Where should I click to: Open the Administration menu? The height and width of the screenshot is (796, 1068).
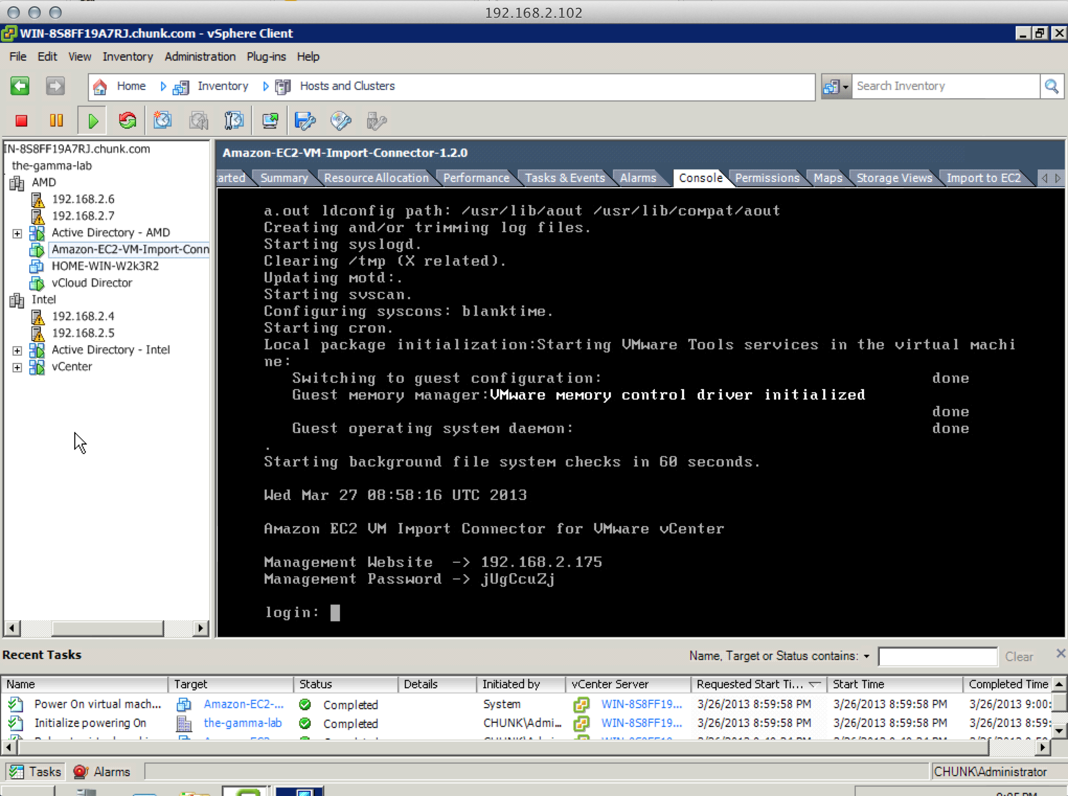pyautogui.click(x=200, y=56)
